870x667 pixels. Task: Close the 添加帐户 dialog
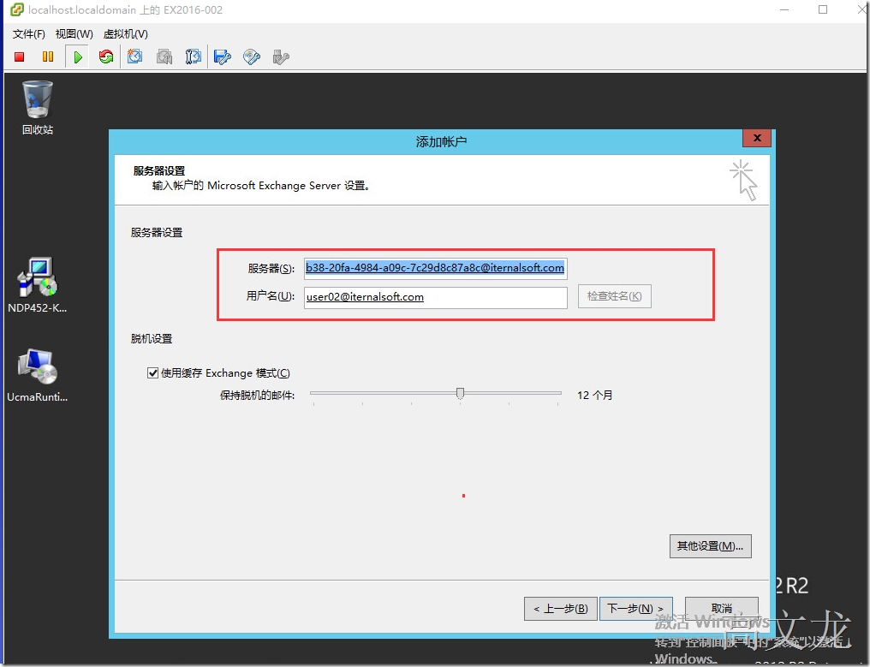click(757, 138)
